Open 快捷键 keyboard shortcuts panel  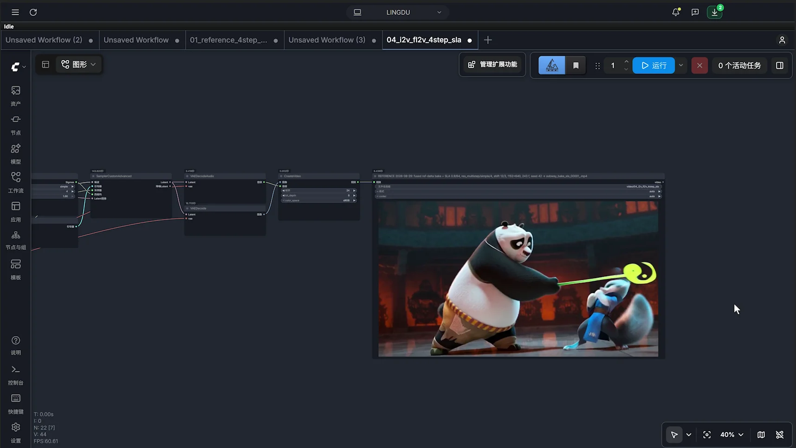[x=16, y=403]
